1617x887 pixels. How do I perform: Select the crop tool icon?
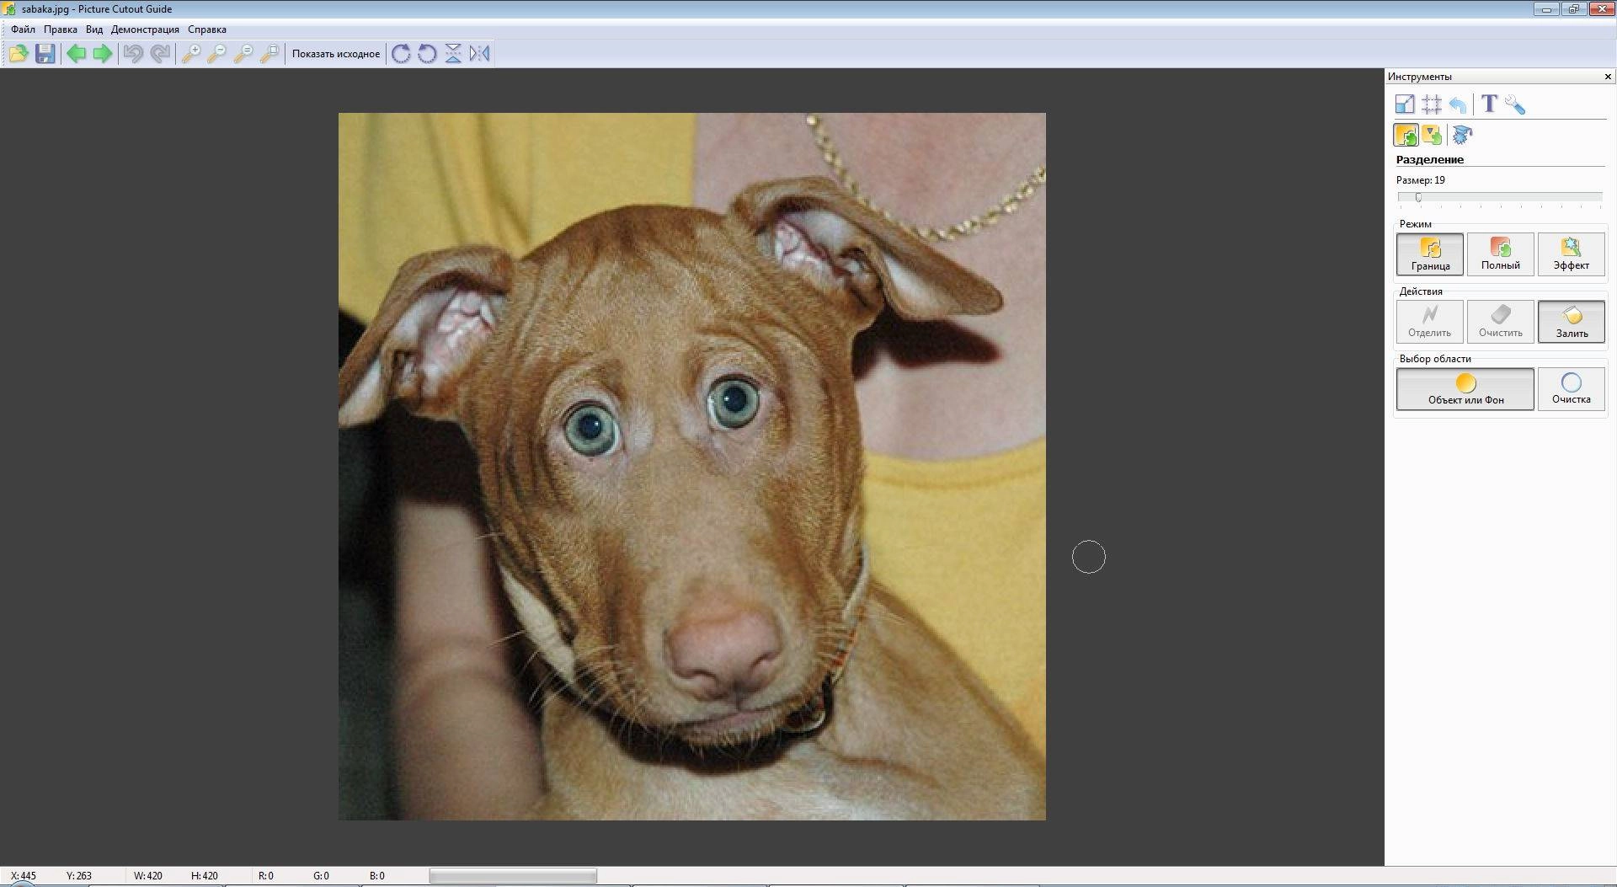click(1431, 104)
